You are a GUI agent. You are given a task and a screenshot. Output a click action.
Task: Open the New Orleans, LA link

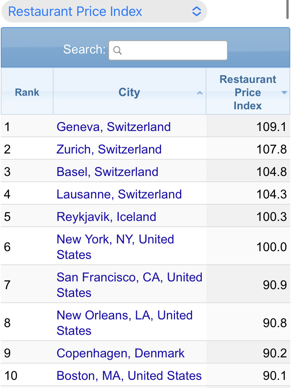(x=125, y=322)
